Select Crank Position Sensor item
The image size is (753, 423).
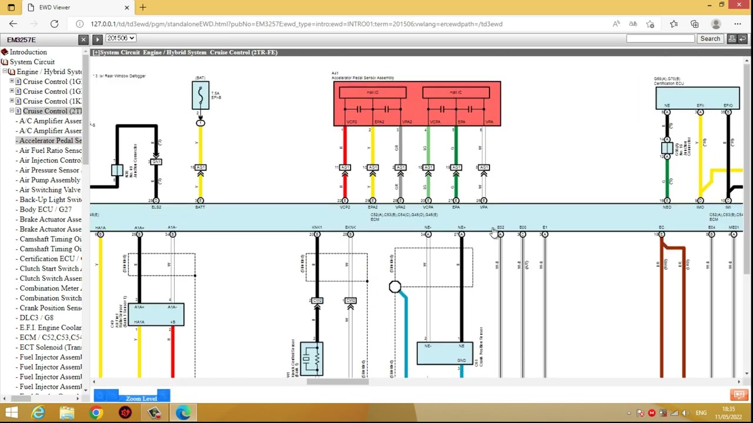pyautogui.click(x=50, y=308)
